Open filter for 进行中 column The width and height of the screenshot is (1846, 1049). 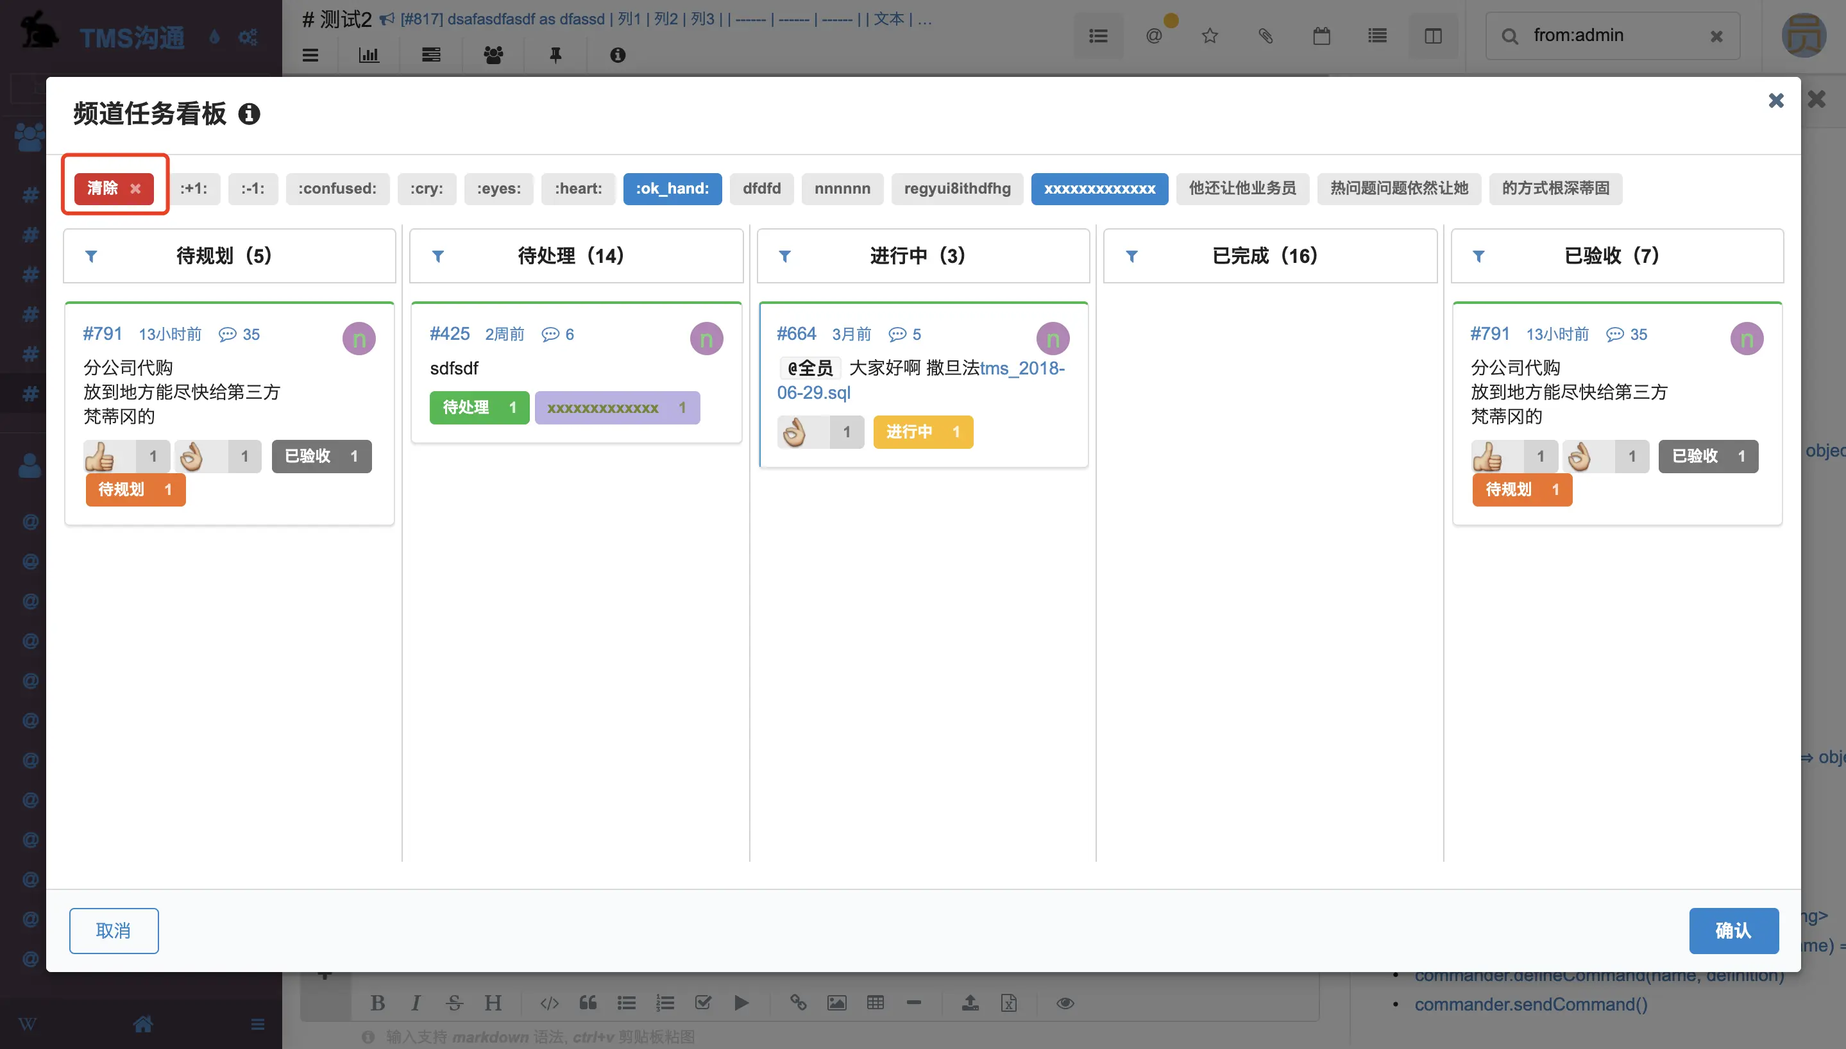click(x=785, y=256)
